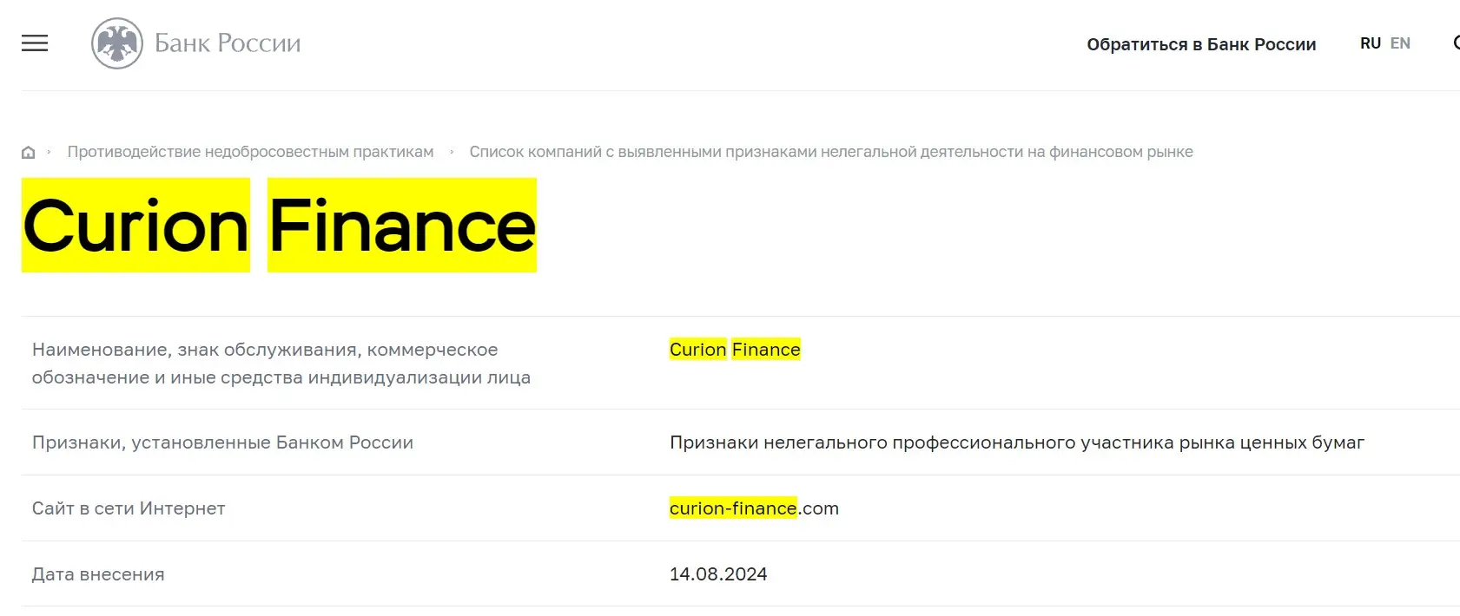
Task: Click the "Дата внесения" row label
Action: (97, 573)
